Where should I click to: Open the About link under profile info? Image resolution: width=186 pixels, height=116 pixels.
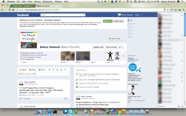24,62
